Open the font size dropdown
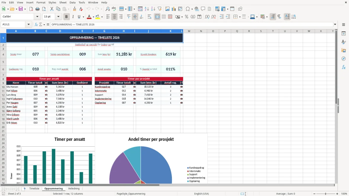The width and height of the screenshot is (349, 196). 58,17
